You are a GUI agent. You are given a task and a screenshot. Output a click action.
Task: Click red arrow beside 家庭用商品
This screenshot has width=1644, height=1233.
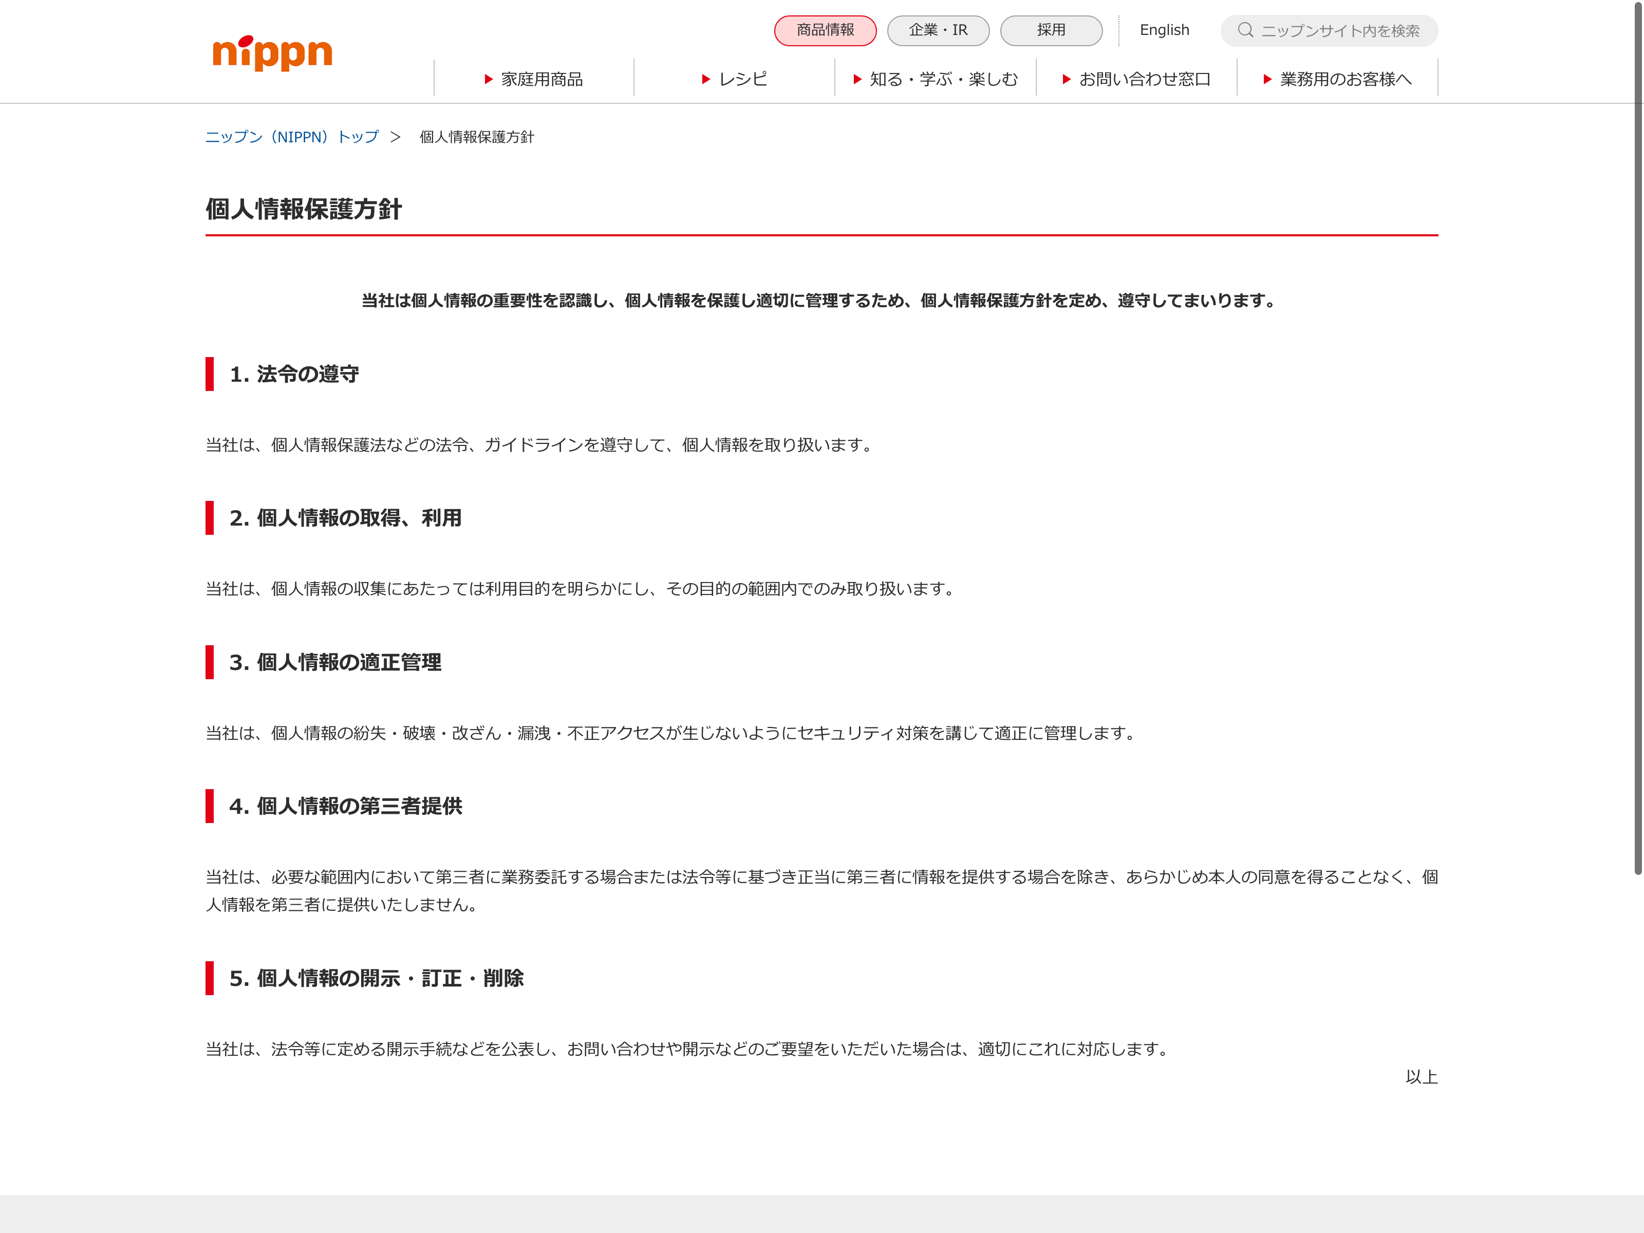tap(488, 80)
